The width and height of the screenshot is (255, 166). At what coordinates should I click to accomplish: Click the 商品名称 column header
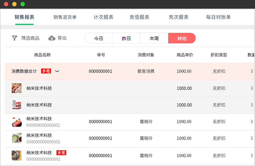tap(43, 55)
